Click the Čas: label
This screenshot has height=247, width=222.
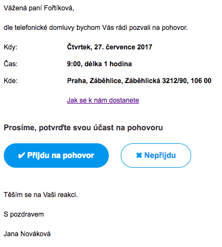click(x=11, y=64)
